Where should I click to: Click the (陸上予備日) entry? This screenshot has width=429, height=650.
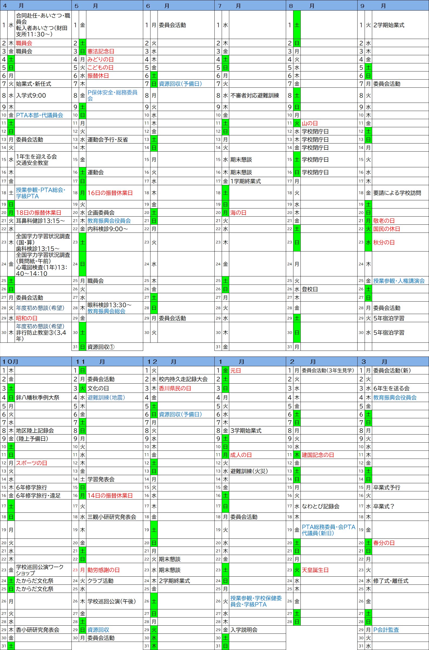(x=32, y=439)
